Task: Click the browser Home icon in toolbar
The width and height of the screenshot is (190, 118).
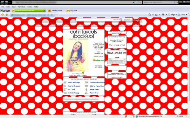Action: pos(150,15)
